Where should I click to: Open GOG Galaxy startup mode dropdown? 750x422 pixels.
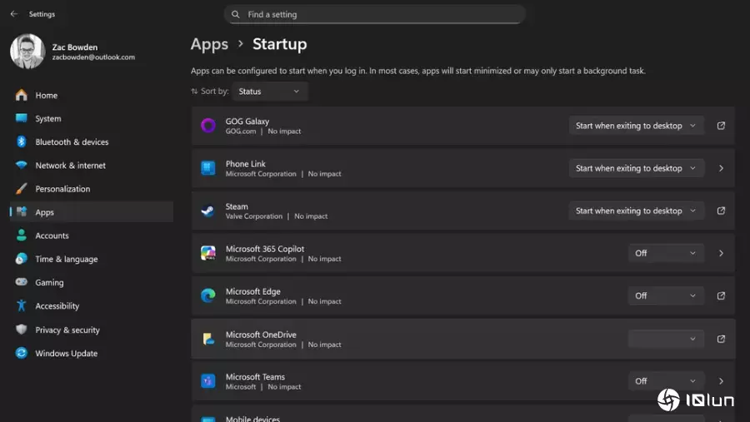coord(637,126)
